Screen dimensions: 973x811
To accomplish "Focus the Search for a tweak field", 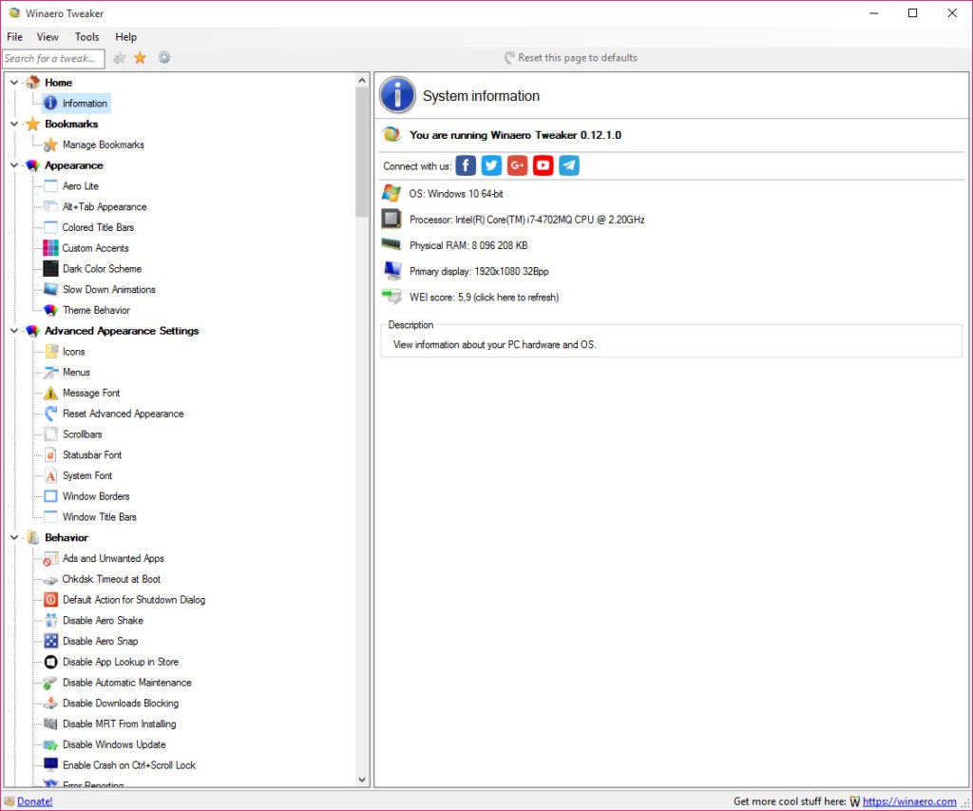I will pyautogui.click(x=53, y=58).
